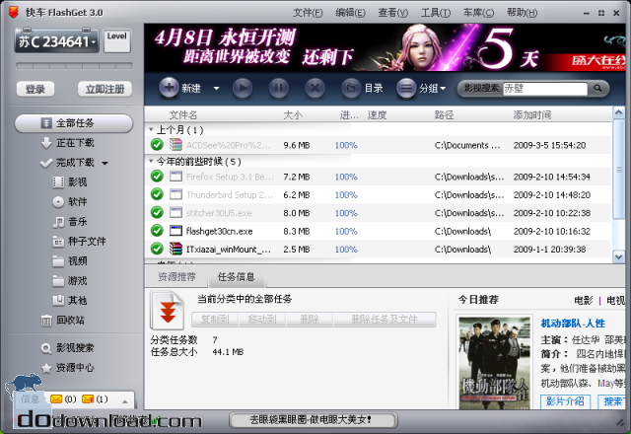The image size is (631, 434).
Task: Click the movie poster thumbnail
Action: pyautogui.click(x=494, y=363)
